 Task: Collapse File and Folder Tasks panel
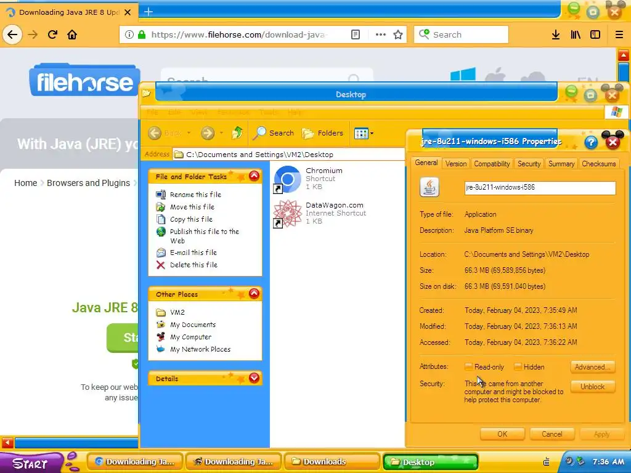tap(254, 176)
